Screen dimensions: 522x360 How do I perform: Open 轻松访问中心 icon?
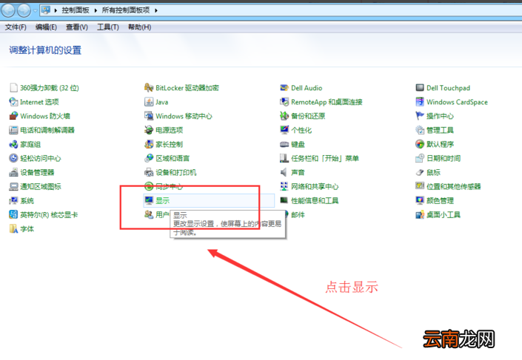pyautogui.click(x=13, y=158)
